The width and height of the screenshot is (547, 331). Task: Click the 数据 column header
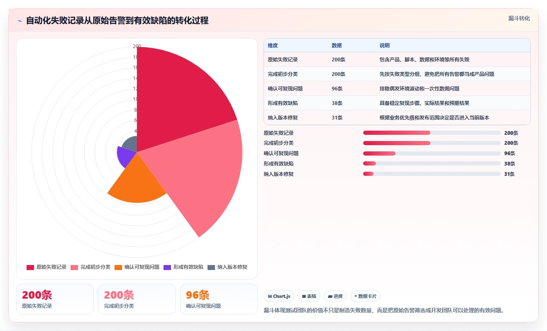[337, 46]
